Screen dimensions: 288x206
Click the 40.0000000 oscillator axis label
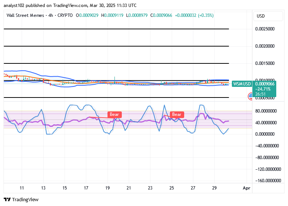click(266, 122)
